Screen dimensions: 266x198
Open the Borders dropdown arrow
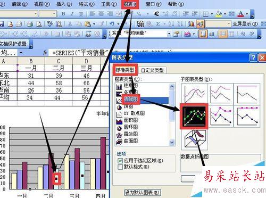(211, 14)
